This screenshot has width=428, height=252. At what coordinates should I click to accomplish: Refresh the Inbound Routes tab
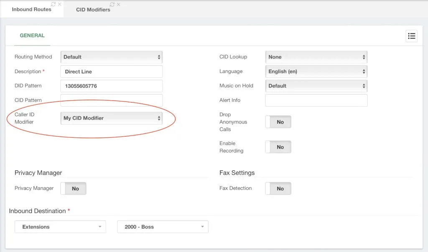tap(53, 4)
